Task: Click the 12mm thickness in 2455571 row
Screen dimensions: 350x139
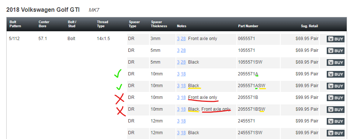Action: (x=156, y=121)
